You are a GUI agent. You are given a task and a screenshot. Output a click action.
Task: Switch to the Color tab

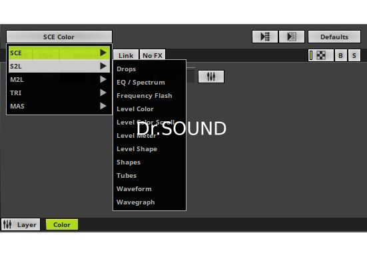[62, 224]
